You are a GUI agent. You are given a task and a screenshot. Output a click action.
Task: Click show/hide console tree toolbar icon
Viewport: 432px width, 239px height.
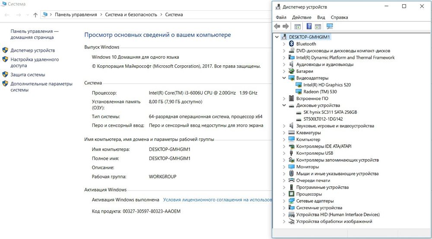click(x=297, y=26)
